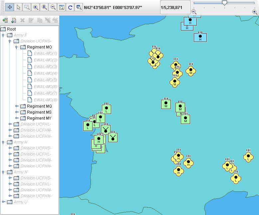Select the Regiment MS folder
Image resolution: width=259 pixels, height=215 pixels.
pos(39,112)
